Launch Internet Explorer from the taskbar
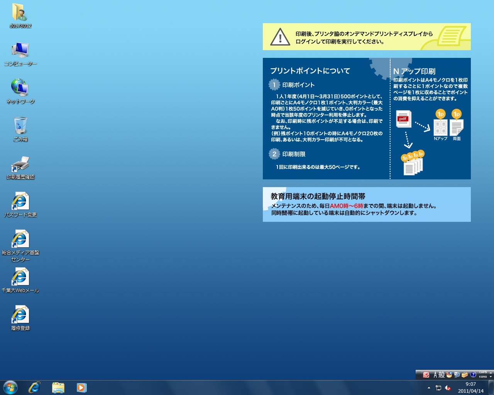 34,387
